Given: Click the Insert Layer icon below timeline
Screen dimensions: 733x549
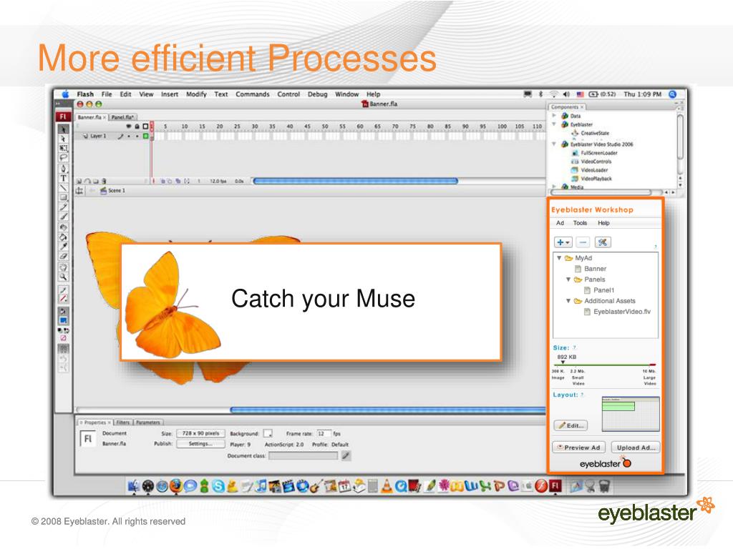Looking at the screenshot, I should [x=79, y=181].
